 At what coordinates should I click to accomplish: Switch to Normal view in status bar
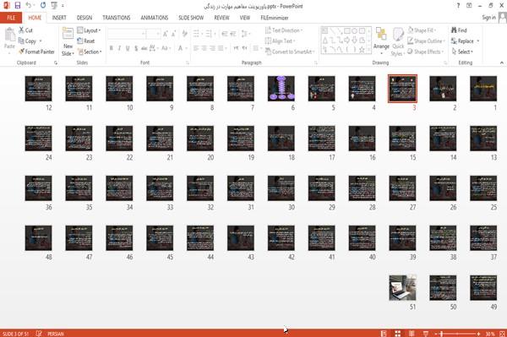click(x=384, y=334)
